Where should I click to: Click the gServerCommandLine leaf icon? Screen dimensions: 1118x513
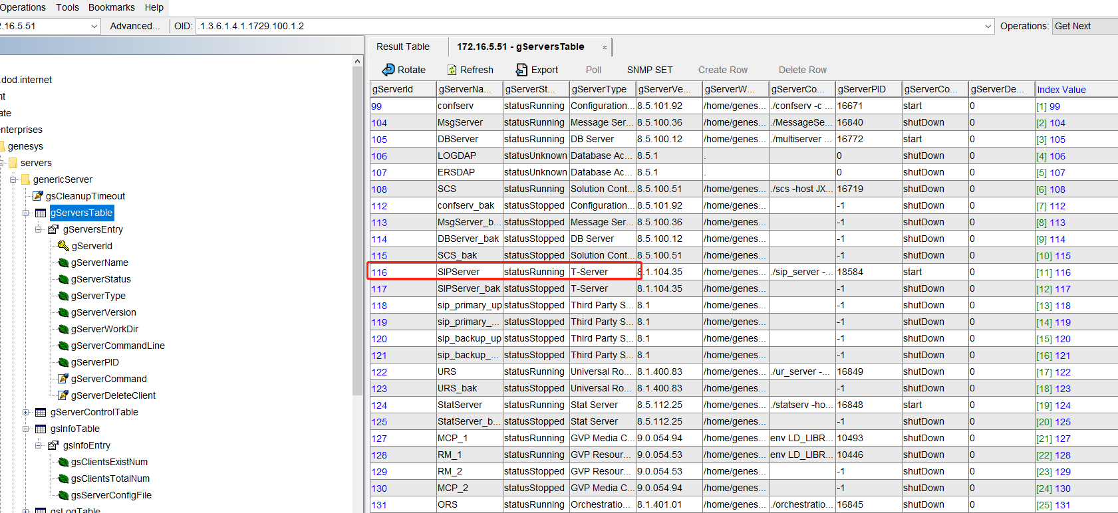click(63, 346)
